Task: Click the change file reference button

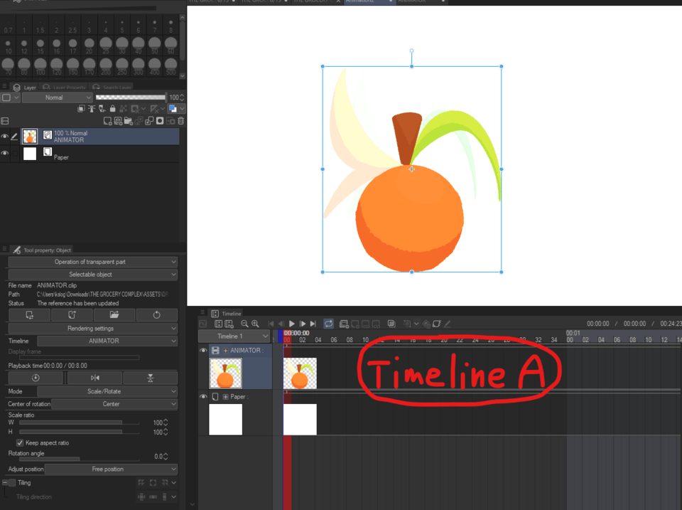Action: [x=72, y=315]
